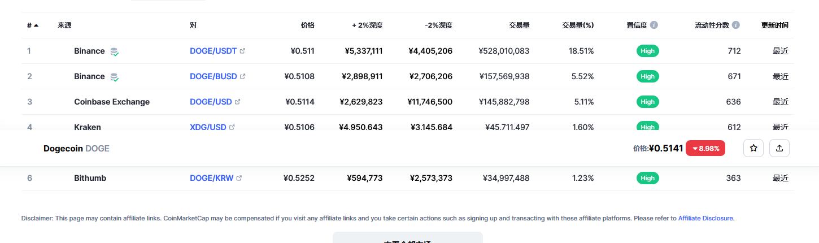Image resolution: width=819 pixels, height=243 pixels.
Task: Click info icon next to 流动性分数 header
Action: (736, 25)
